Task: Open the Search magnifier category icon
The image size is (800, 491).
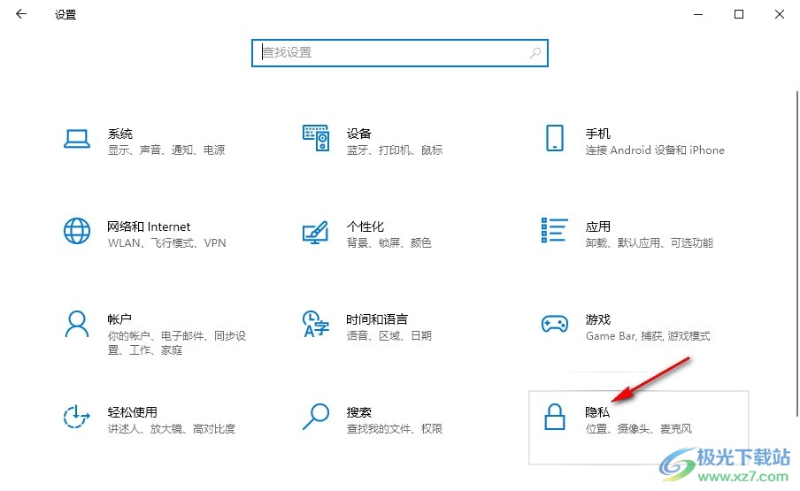Action: click(x=316, y=417)
